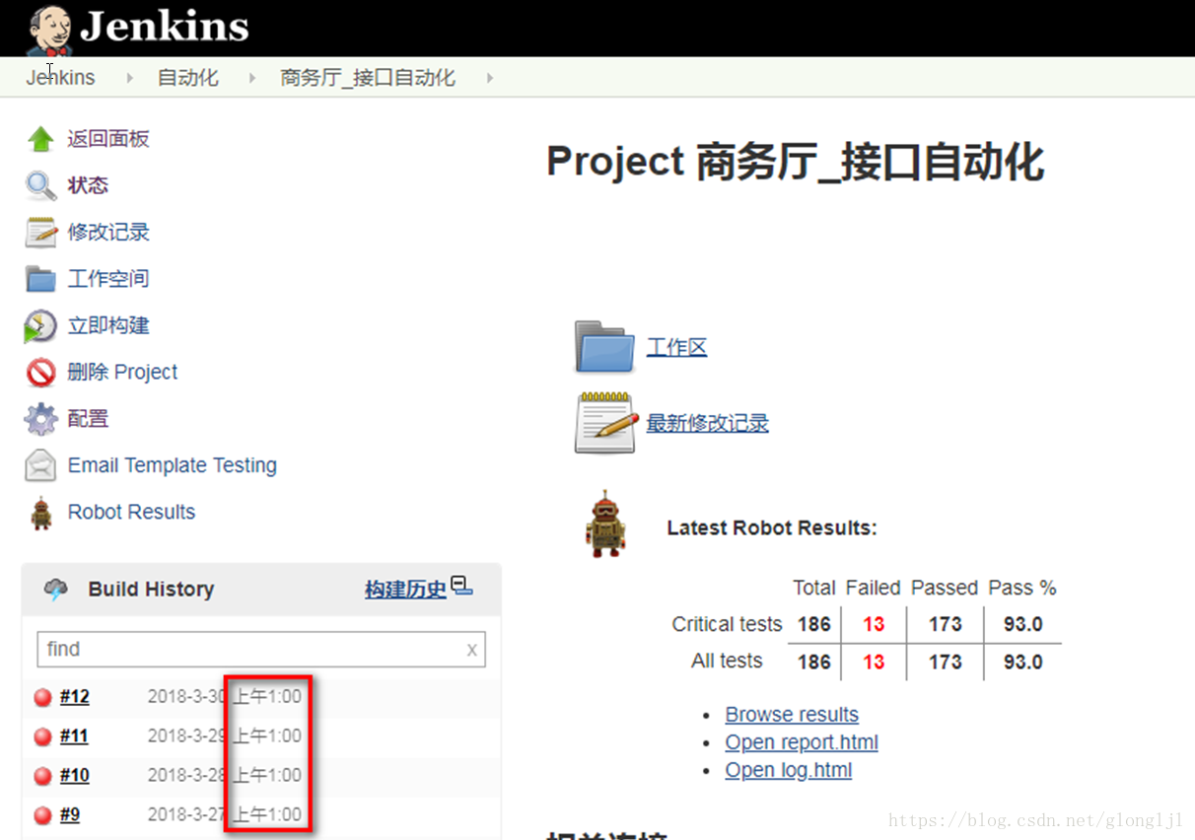The image size is (1195, 840).
Task: Click the red status ball of build #10
Action: (x=42, y=776)
